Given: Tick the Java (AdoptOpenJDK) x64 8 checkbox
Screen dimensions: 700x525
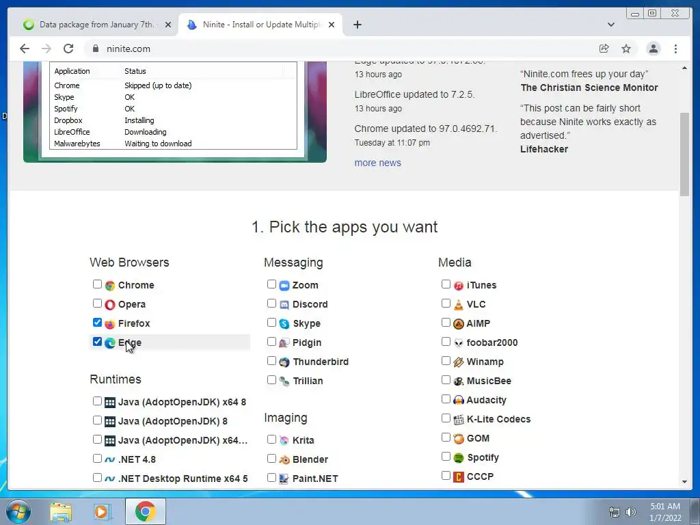Looking at the screenshot, I should [97, 401].
